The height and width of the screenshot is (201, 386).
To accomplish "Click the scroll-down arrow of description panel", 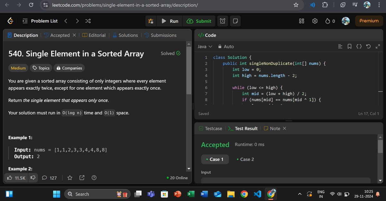I will (x=189, y=169).
